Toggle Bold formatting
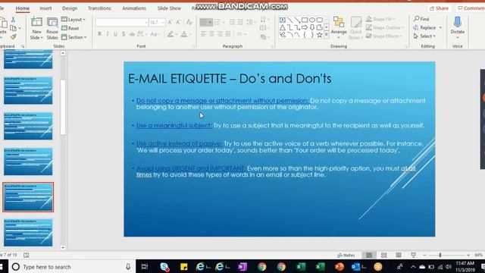 click(99, 34)
